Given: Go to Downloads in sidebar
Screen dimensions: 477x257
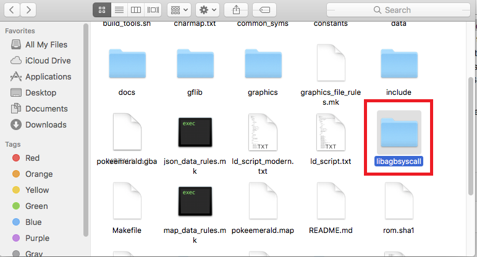Looking at the screenshot, I should pos(45,124).
